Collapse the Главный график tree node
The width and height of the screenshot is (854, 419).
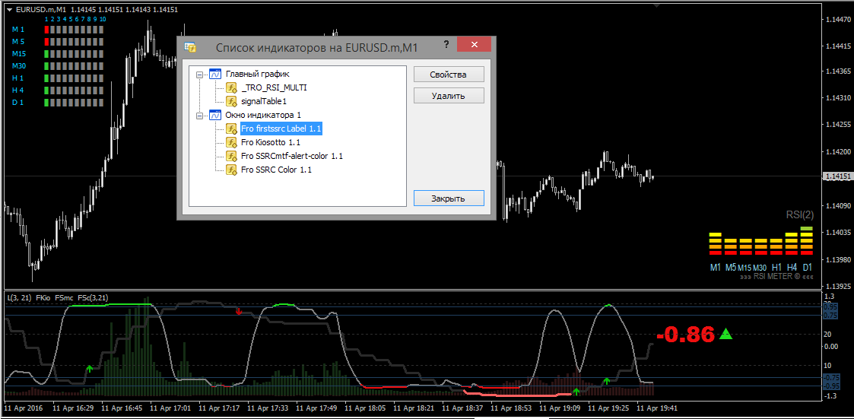tap(199, 74)
